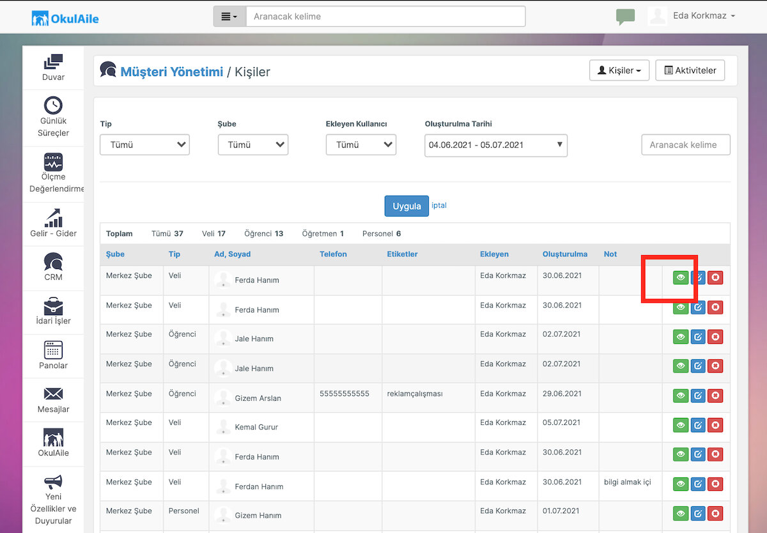Delete the Gizem Arslan row
The width and height of the screenshot is (767, 533).
(x=715, y=396)
